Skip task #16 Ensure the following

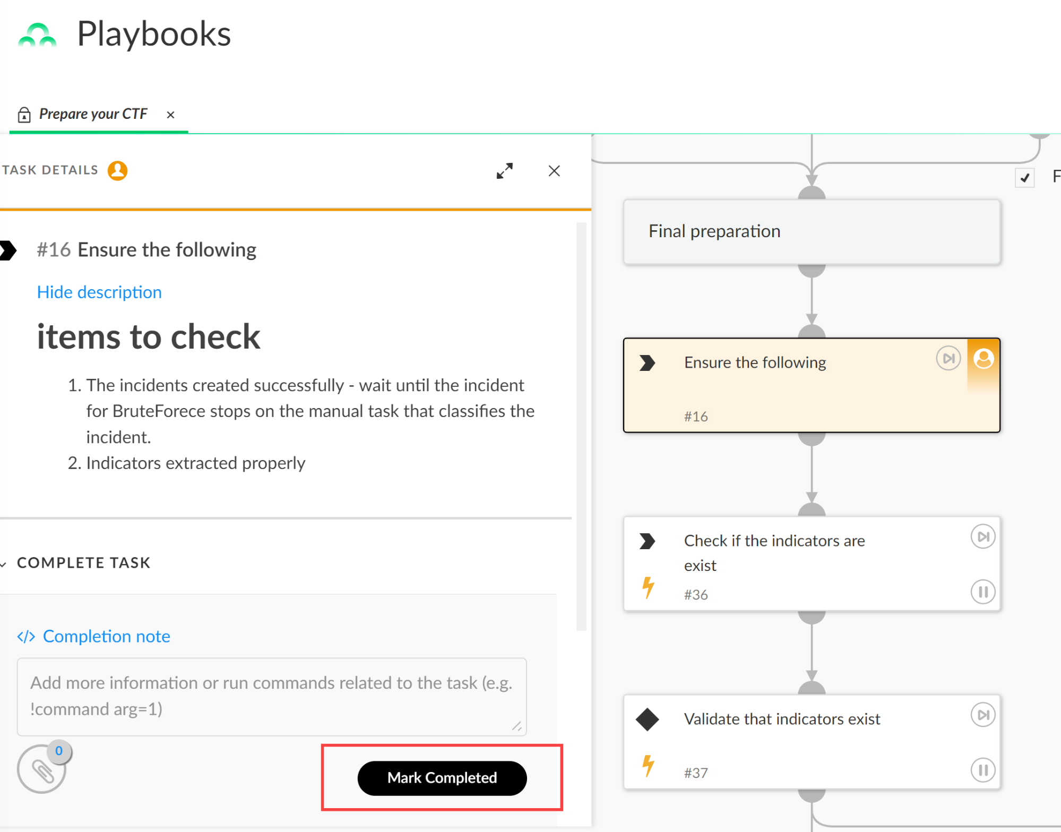[947, 359]
